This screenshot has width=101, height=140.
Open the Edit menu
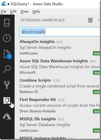tap(13, 11)
